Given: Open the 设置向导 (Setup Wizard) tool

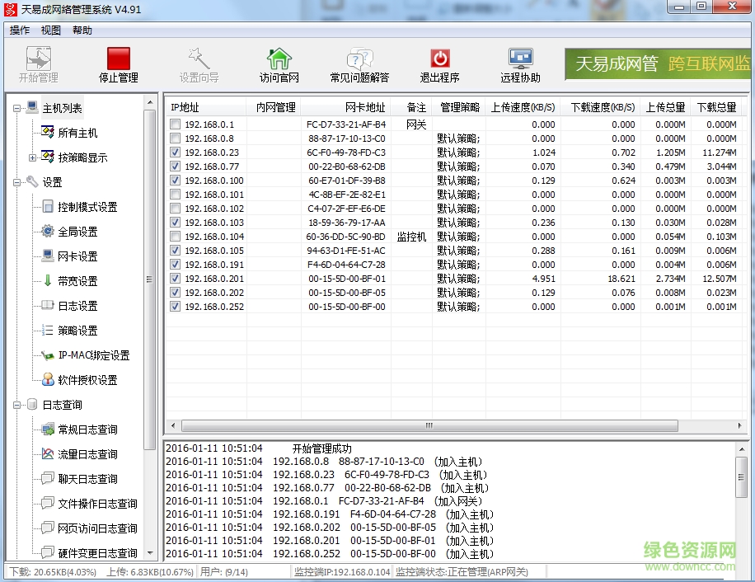Looking at the screenshot, I should [x=198, y=62].
